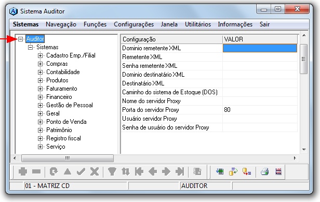
Task: Click the green list with blue arrow icon
Action: [x=220, y=171]
